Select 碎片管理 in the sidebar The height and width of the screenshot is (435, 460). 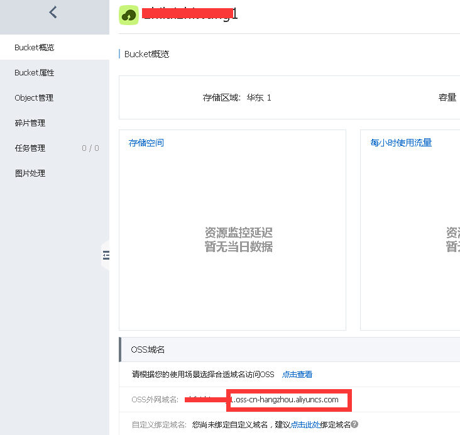[55, 123]
